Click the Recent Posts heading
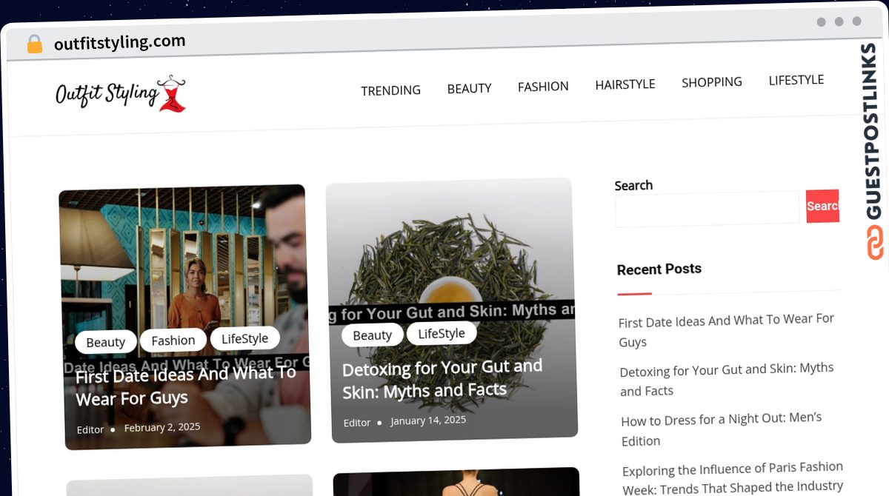Screen dimensions: 889x496 point(659,269)
